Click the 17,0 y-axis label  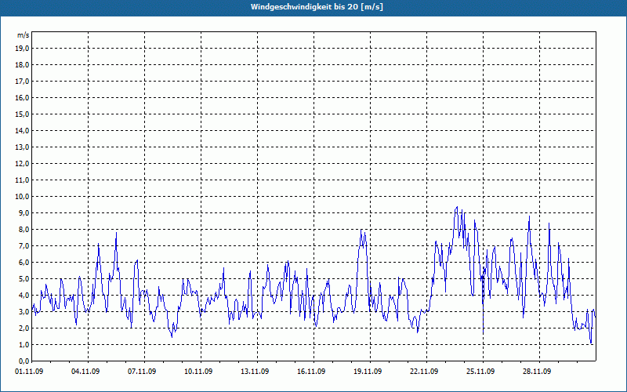click(x=23, y=82)
